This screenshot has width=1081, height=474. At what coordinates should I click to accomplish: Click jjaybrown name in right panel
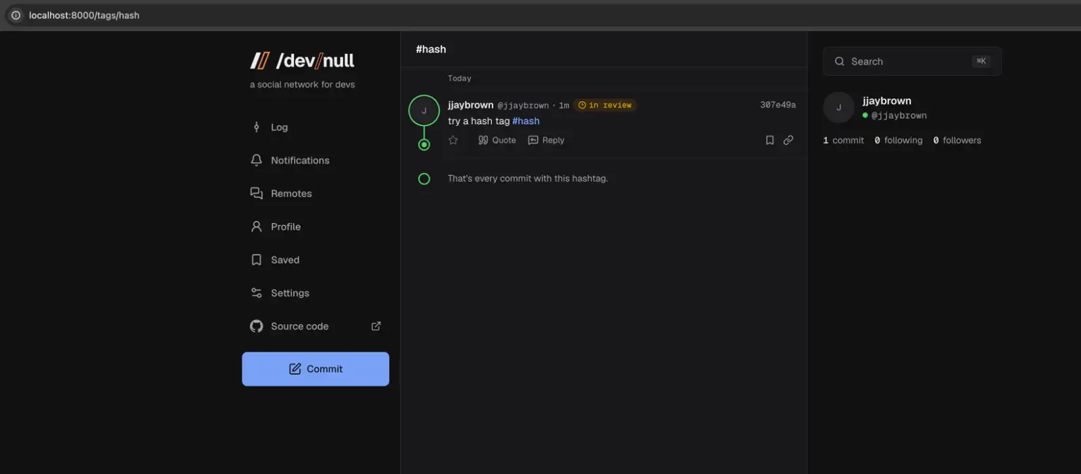(x=887, y=101)
